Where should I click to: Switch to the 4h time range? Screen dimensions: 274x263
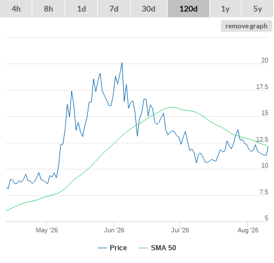pos(16,9)
